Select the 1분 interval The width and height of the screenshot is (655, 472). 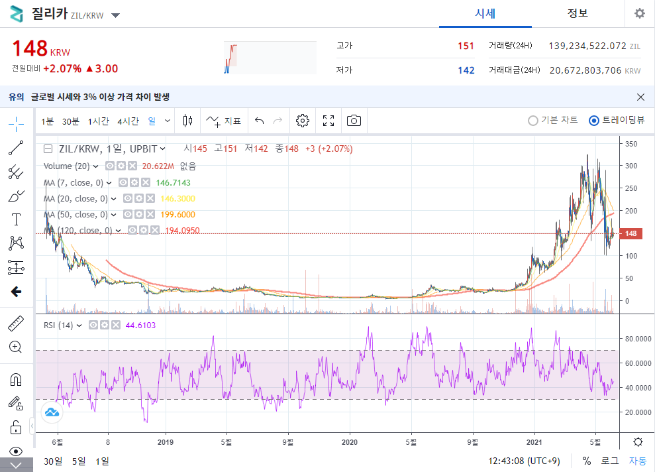[47, 121]
